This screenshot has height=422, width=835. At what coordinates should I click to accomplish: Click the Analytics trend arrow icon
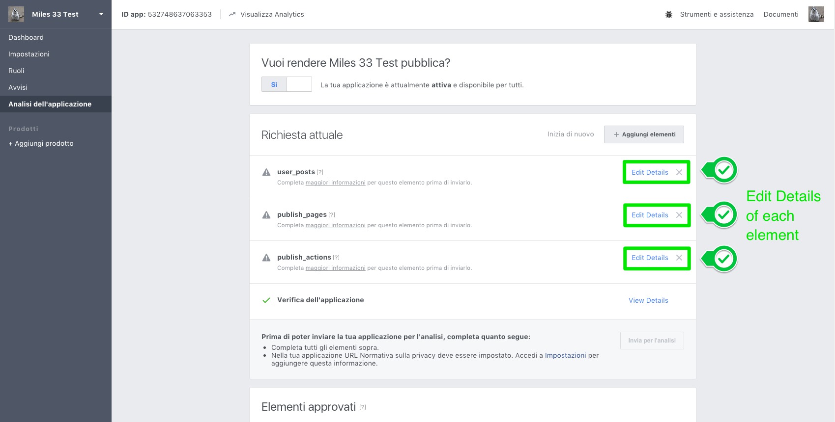232,14
